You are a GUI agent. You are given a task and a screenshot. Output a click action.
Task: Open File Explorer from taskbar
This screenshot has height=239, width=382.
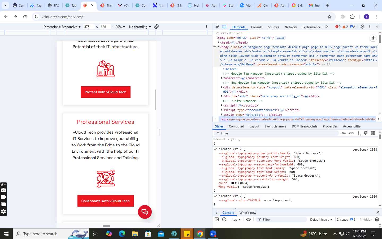(x=135, y=234)
